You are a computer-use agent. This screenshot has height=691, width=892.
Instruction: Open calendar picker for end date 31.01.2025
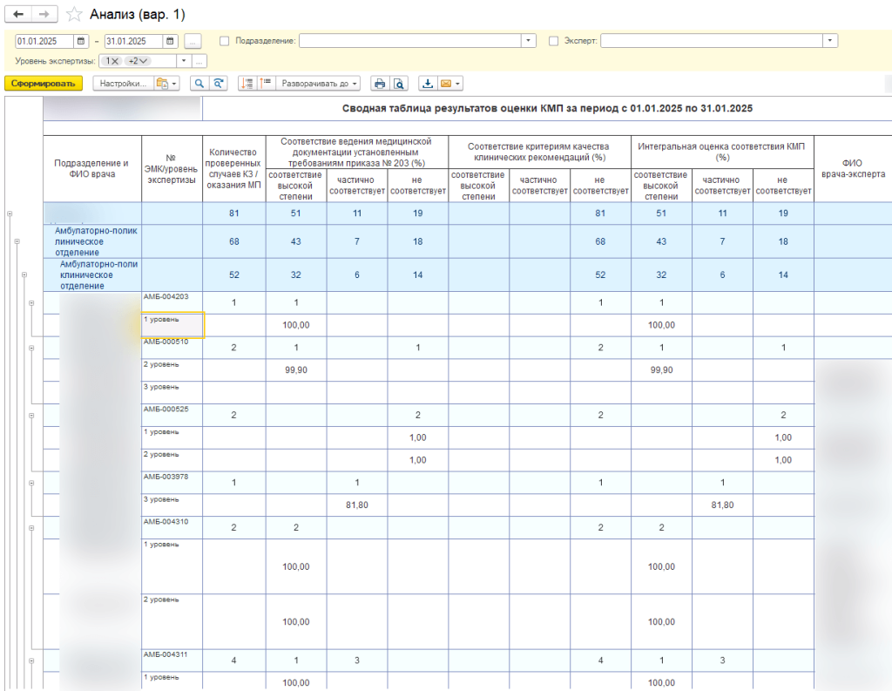[170, 41]
